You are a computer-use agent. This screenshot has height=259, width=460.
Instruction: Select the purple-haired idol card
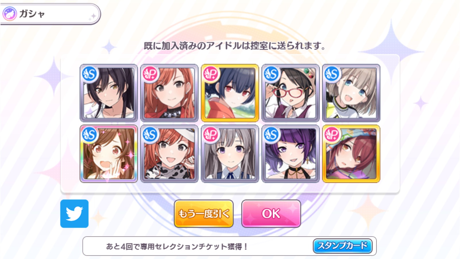click(291, 154)
